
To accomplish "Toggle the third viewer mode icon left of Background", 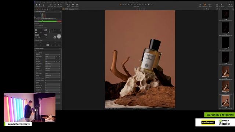I will tap(67, 9).
